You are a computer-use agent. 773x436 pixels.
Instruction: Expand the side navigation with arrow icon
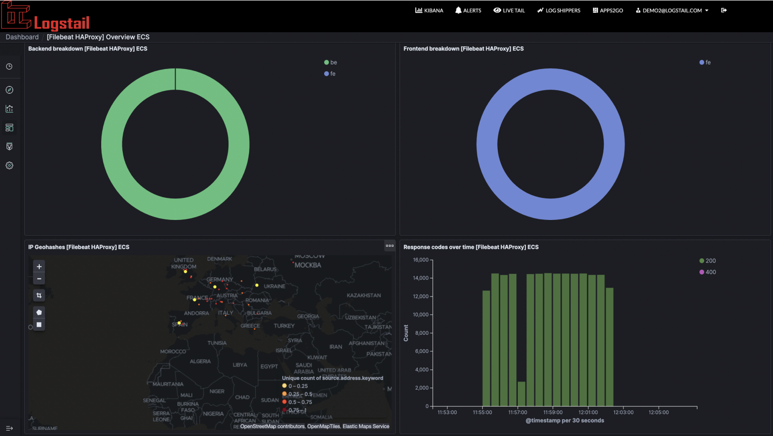coord(9,428)
